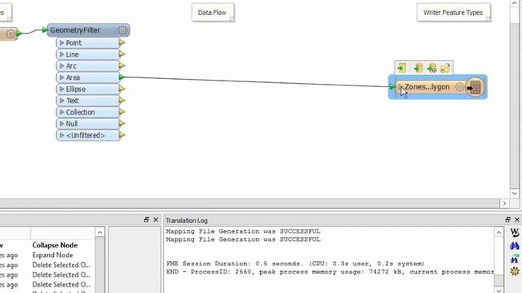This screenshot has width=522, height=293.
Task: Click the Text output port arrow
Action: pos(122,100)
